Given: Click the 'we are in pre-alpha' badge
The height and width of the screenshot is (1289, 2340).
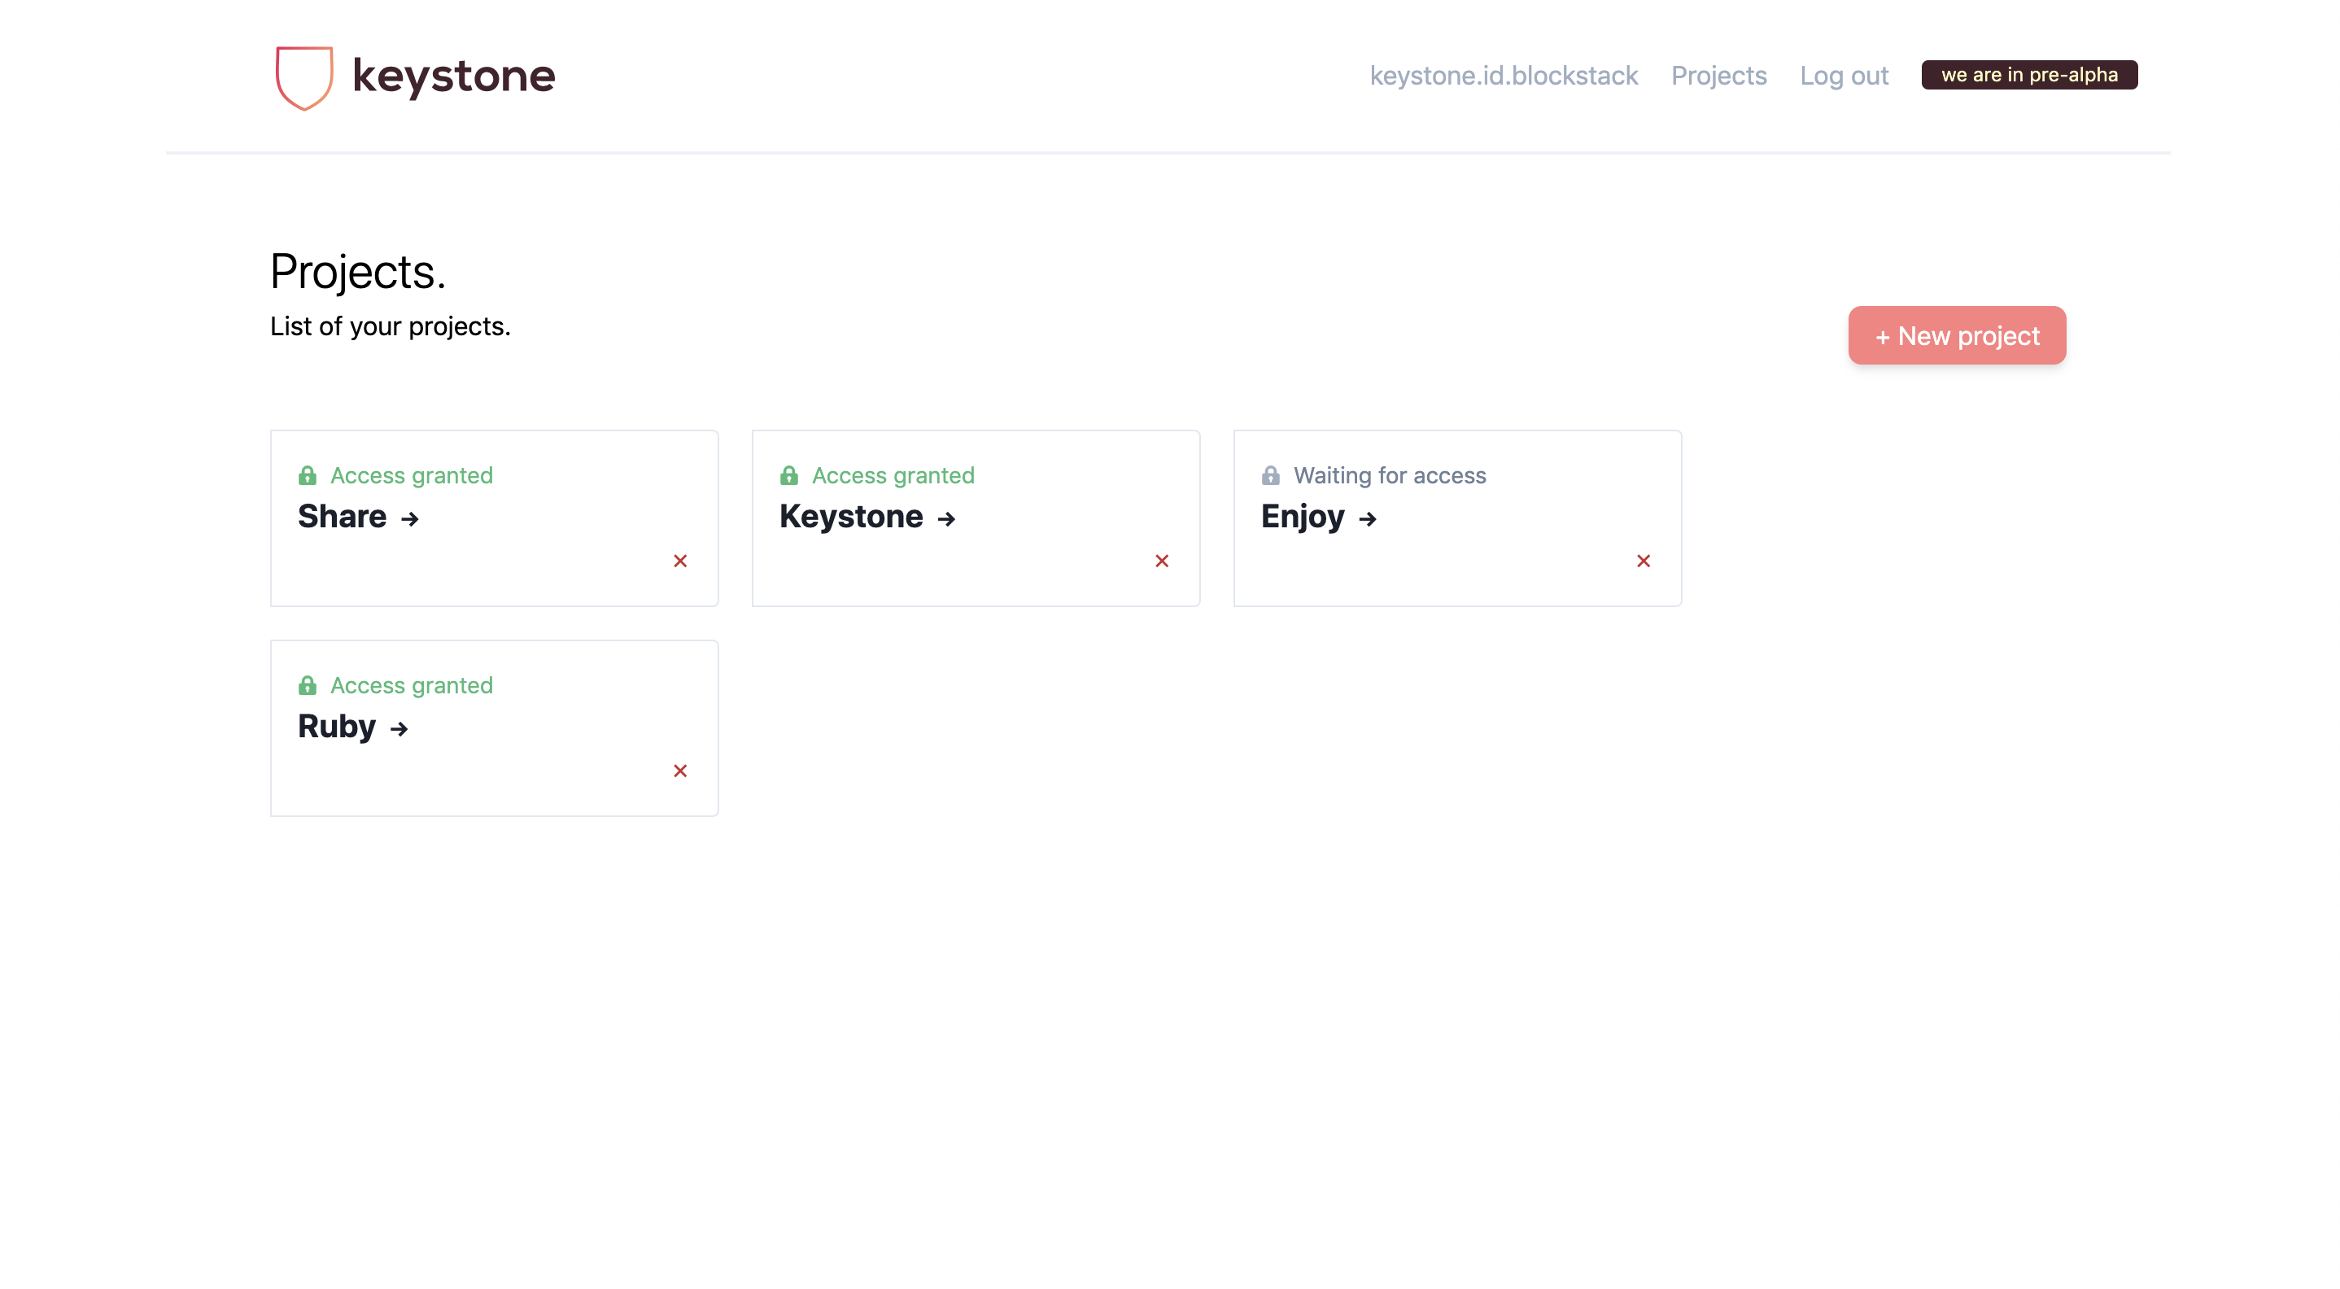Looking at the screenshot, I should (x=2028, y=75).
